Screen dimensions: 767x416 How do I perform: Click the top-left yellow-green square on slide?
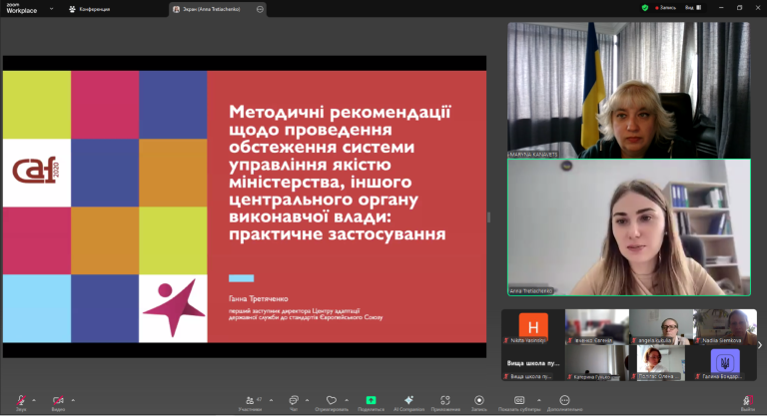pos(37,105)
